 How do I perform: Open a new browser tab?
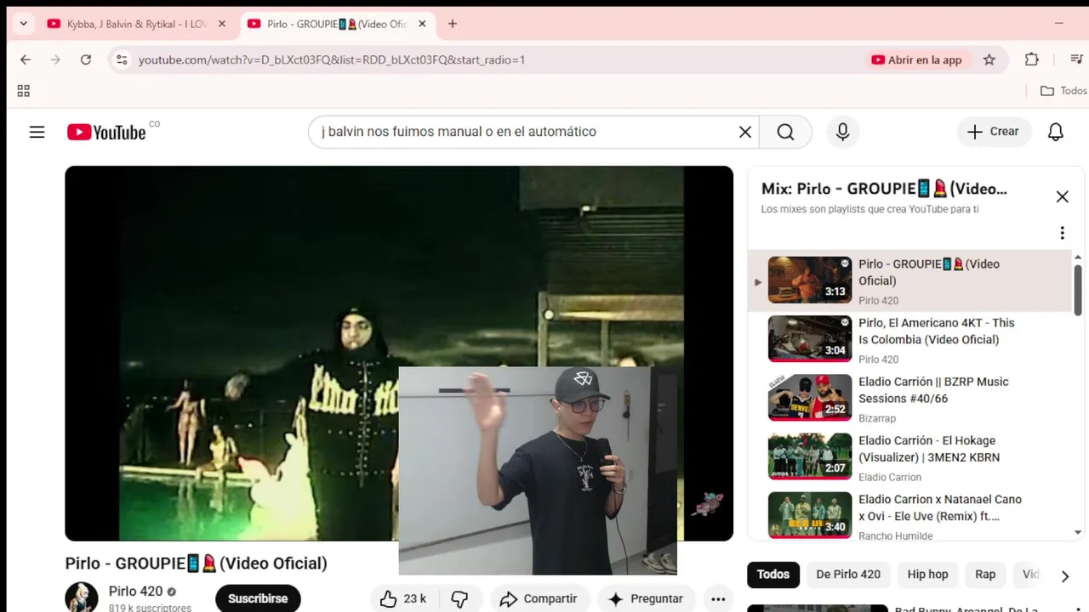tap(453, 24)
